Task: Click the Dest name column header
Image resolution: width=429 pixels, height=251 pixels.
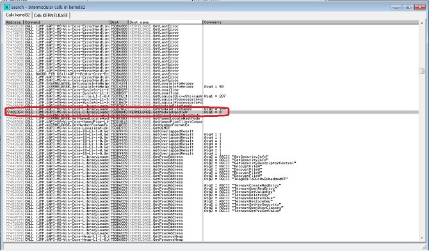Action: [166, 22]
